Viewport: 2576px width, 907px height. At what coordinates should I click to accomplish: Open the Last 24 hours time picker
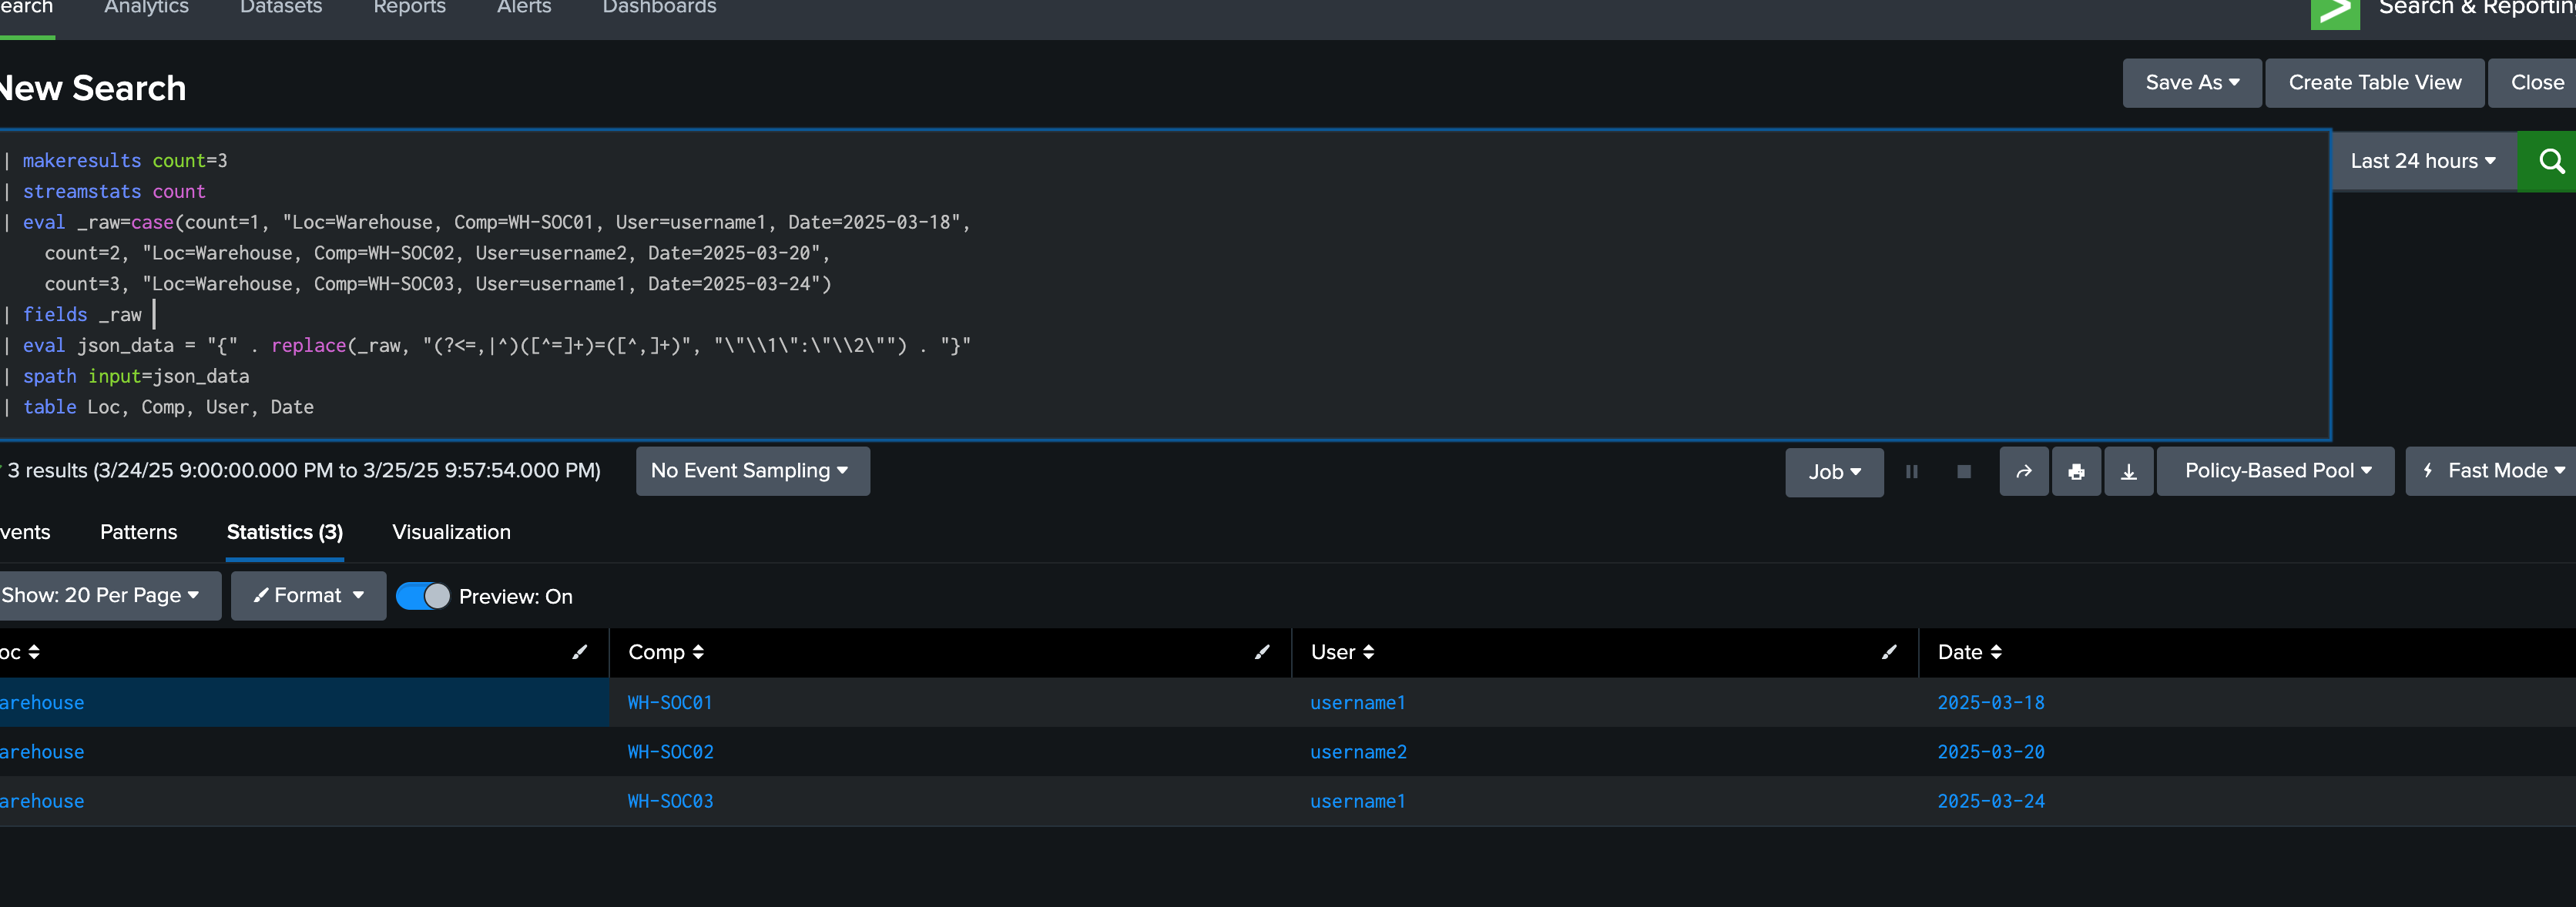click(2422, 161)
